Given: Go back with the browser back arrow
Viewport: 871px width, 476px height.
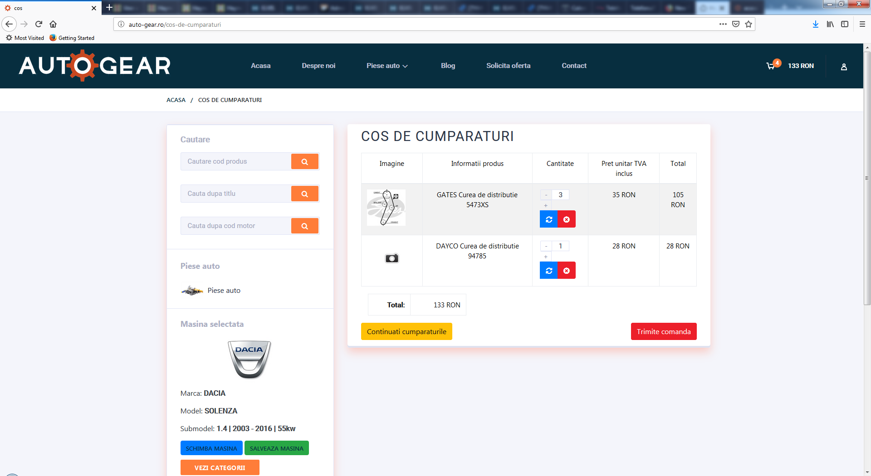Looking at the screenshot, I should (x=9, y=24).
